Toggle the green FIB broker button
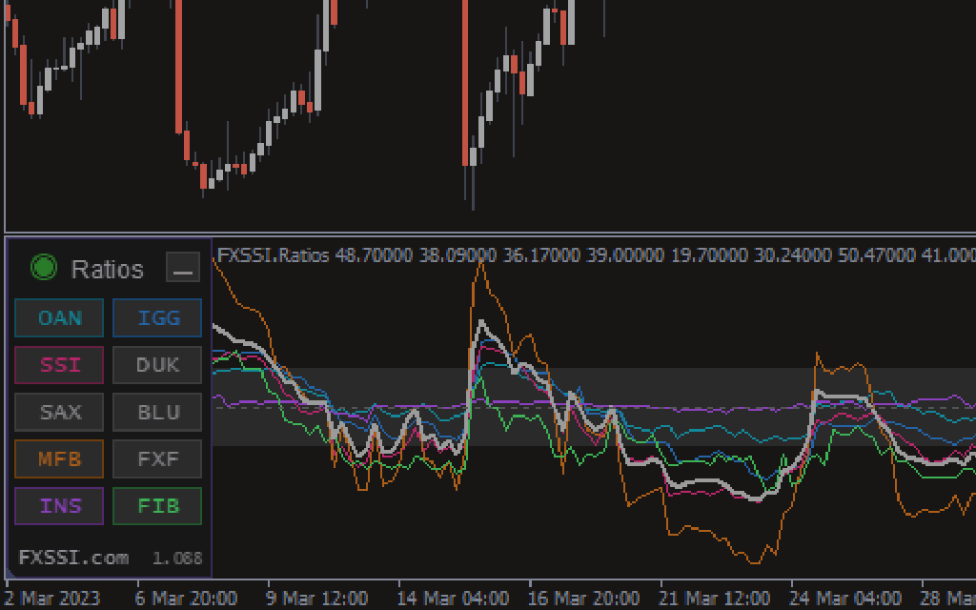The height and width of the screenshot is (610, 976). pos(157,505)
